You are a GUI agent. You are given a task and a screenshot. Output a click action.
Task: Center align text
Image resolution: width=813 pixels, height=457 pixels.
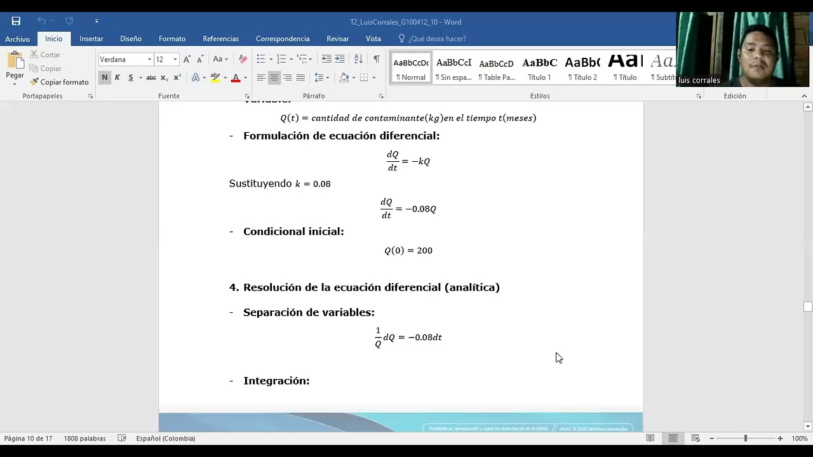tap(274, 77)
